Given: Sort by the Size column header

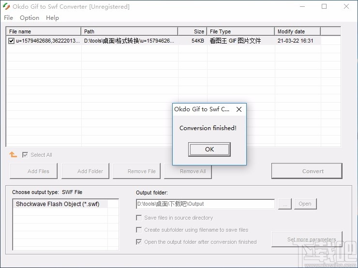Looking at the screenshot, I should pos(192,31).
